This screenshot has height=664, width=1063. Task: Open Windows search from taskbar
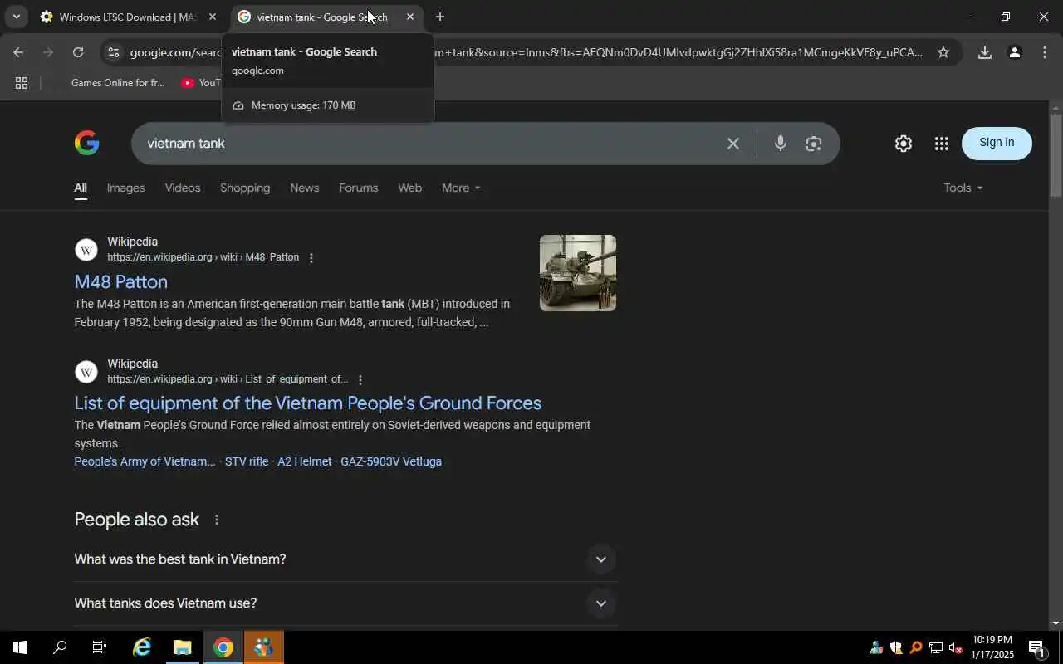(x=60, y=647)
